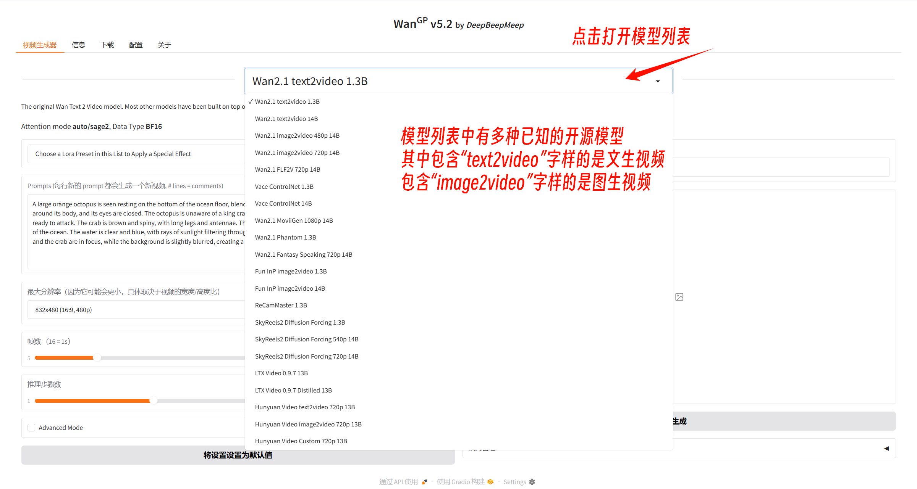Select SkyReels2 Diffusion Forcing 540p 14B

458,339
